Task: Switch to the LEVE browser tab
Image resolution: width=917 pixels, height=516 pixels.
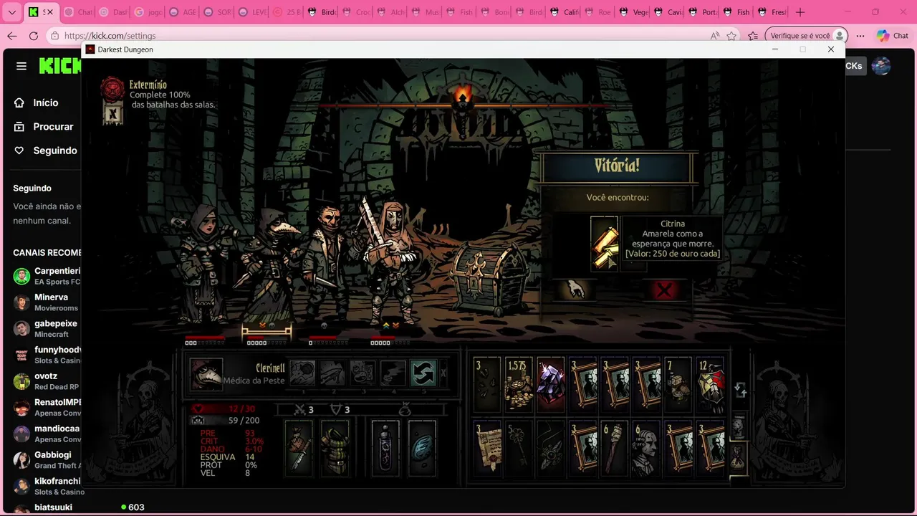Action: (251, 12)
